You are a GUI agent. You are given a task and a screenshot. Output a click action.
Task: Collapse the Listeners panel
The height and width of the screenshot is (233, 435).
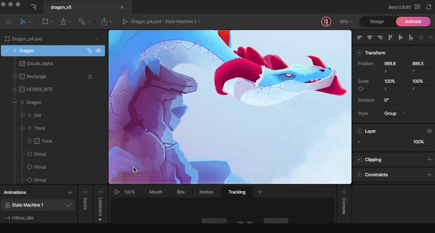click(101, 192)
